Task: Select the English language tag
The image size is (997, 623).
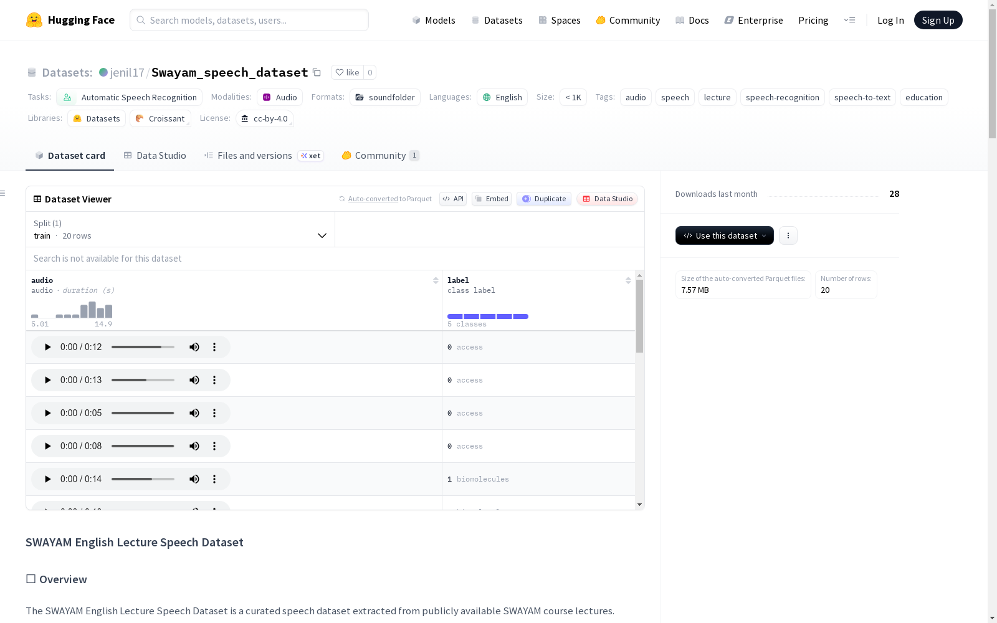Action: tap(502, 97)
